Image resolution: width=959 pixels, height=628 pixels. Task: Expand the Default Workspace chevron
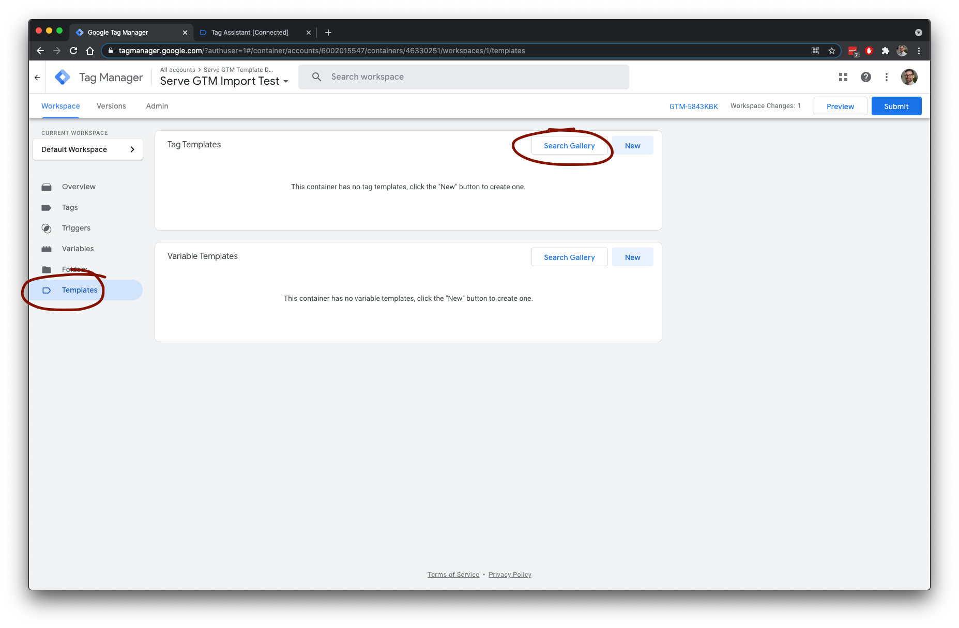click(x=133, y=149)
